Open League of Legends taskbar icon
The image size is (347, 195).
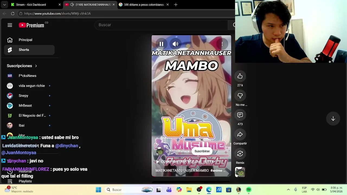[x=239, y=190]
